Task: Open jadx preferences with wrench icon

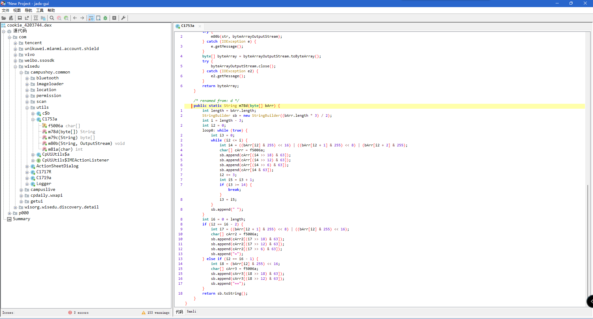Action: click(123, 18)
